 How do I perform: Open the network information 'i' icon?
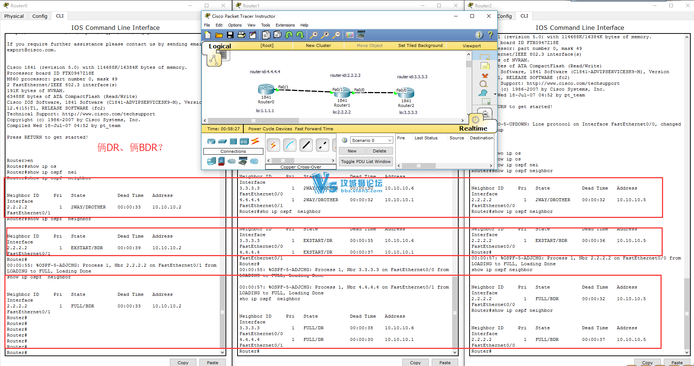(x=479, y=35)
